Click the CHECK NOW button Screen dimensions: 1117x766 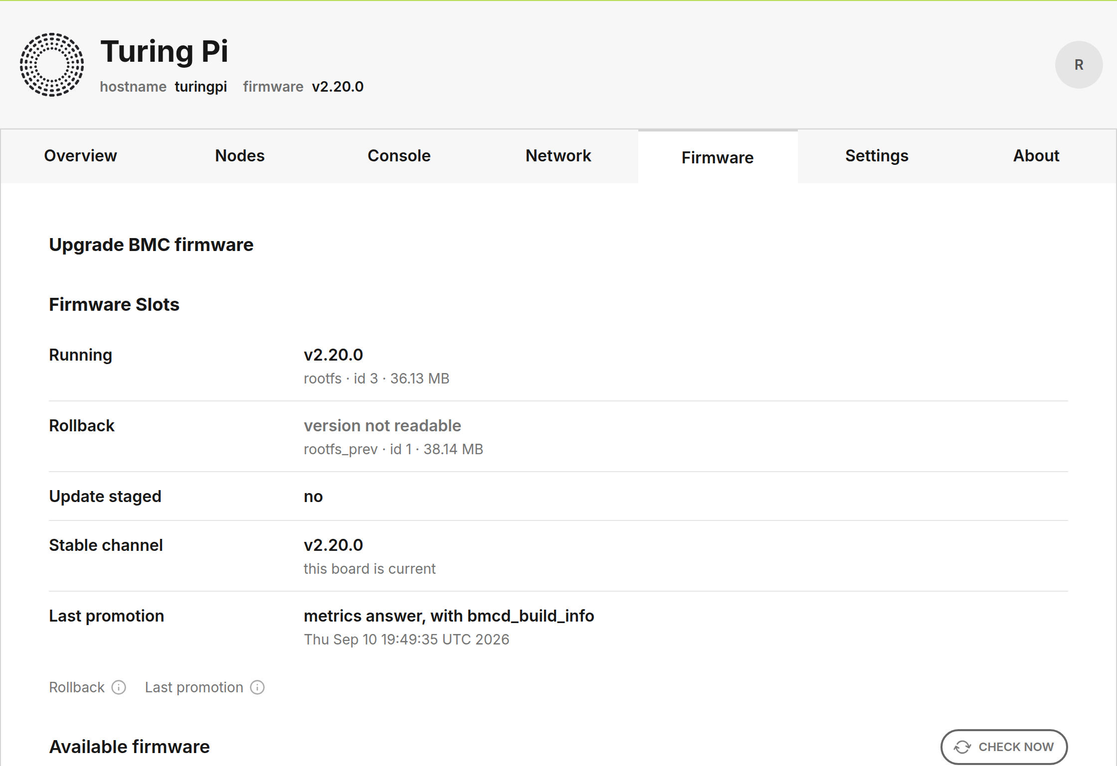click(x=1004, y=747)
